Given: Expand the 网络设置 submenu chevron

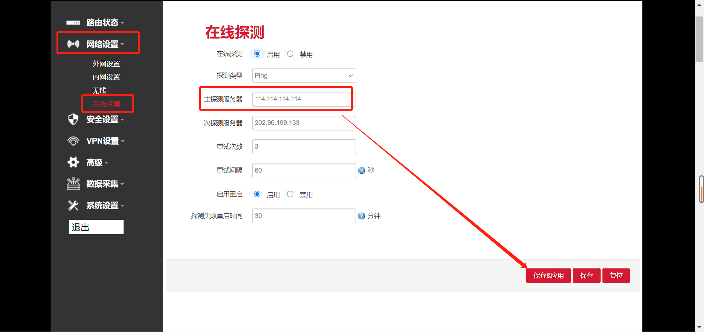Looking at the screenshot, I should point(122,44).
